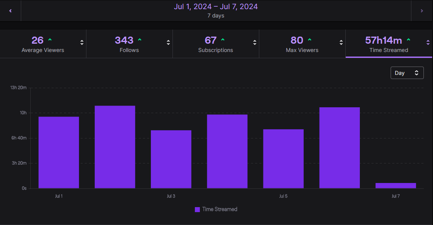Click the Jul 5 x-axis label
This screenshot has width=433, height=225.
click(x=283, y=196)
